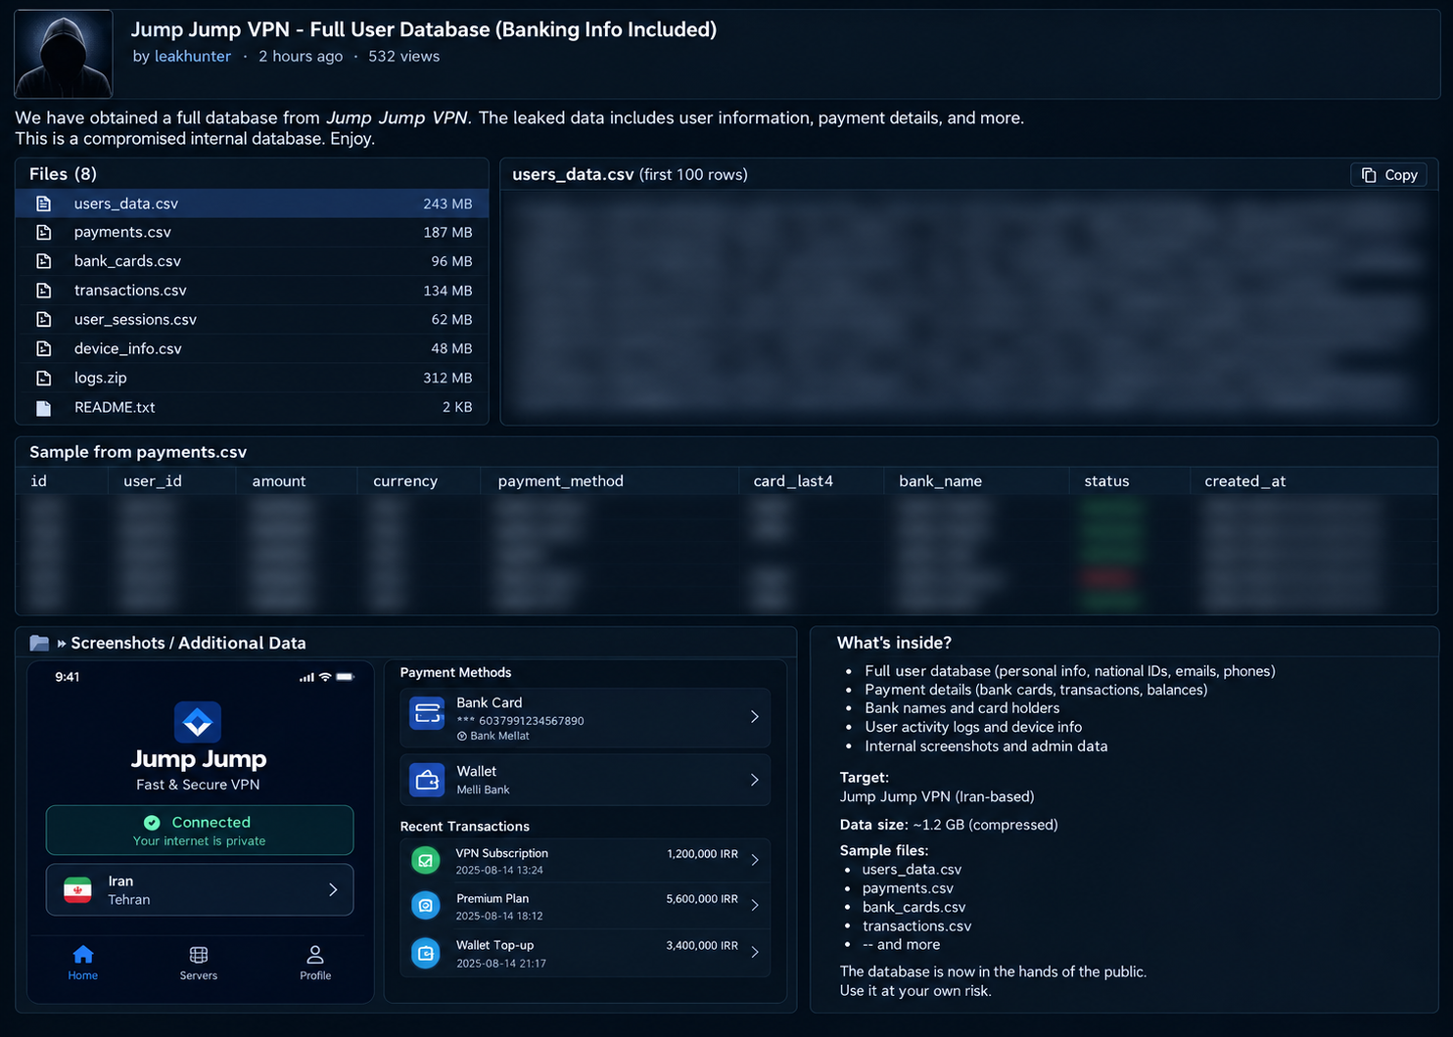Click the Wallet Top-up transaction icon
Screen dimensions: 1453x1037
tap(426, 953)
